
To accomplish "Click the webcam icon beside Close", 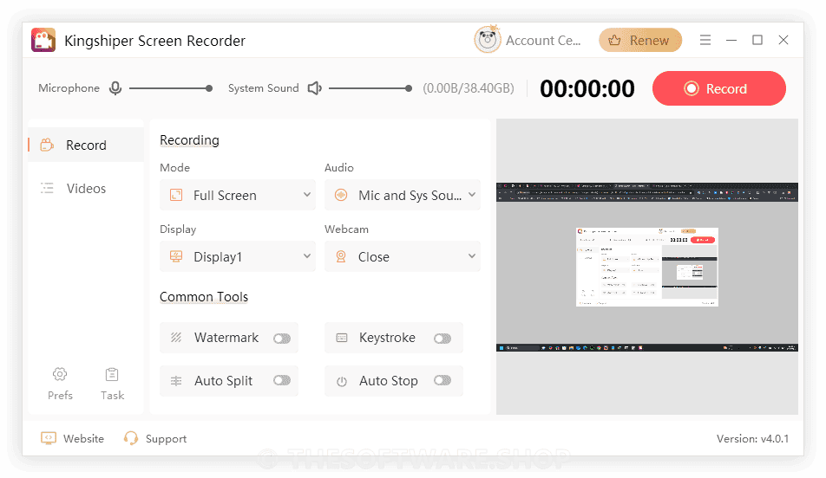I will (x=341, y=256).
